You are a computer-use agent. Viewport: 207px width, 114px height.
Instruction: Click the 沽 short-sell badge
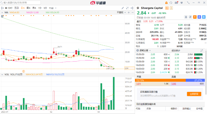click(171, 8)
